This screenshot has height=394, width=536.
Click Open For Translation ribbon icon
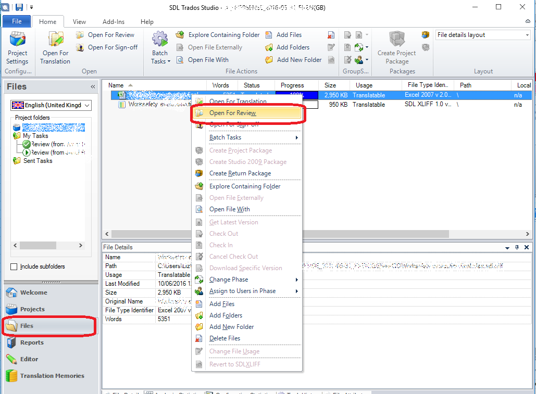pyautogui.click(x=55, y=41)
